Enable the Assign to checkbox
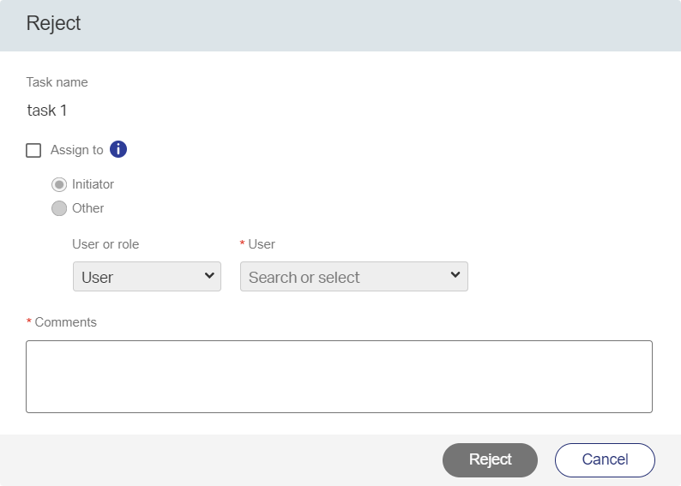The image size is (681, 486). click(x=33, y=151)
